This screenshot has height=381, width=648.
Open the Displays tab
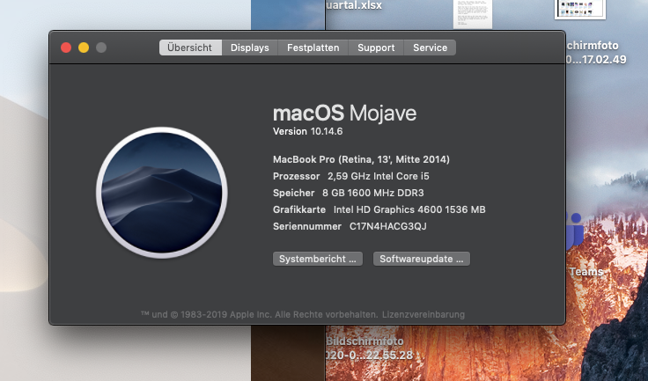tap(250, 48)
